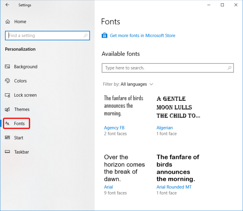Focus the Find a setting search field
The width and height of the screenshot is (243, 211).
[x=44, y=36]
